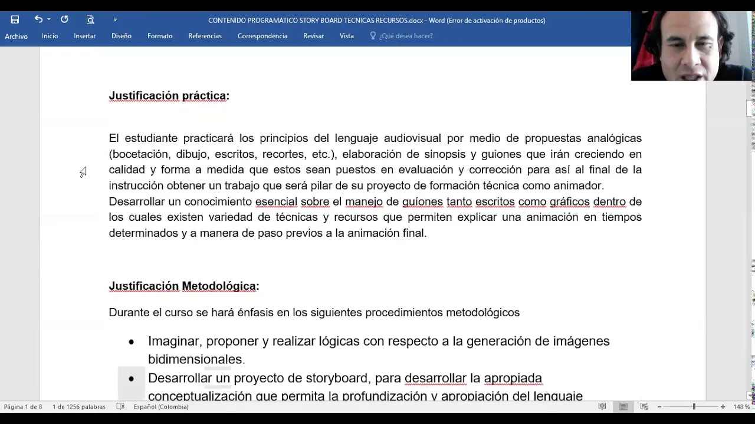Click the underlined word 'apropiada'
755x424 pixels.
[x=513, y=378]
